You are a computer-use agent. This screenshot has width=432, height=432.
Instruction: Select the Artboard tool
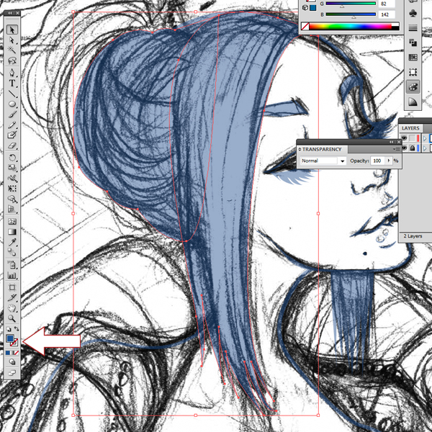coord(12,287)
